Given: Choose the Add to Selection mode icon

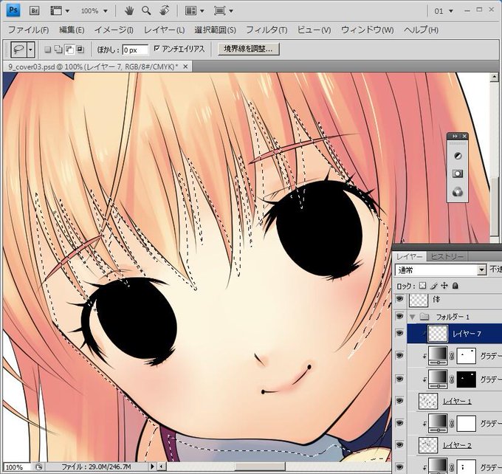Looking at the screenshot, I should (x=58, y=49).
